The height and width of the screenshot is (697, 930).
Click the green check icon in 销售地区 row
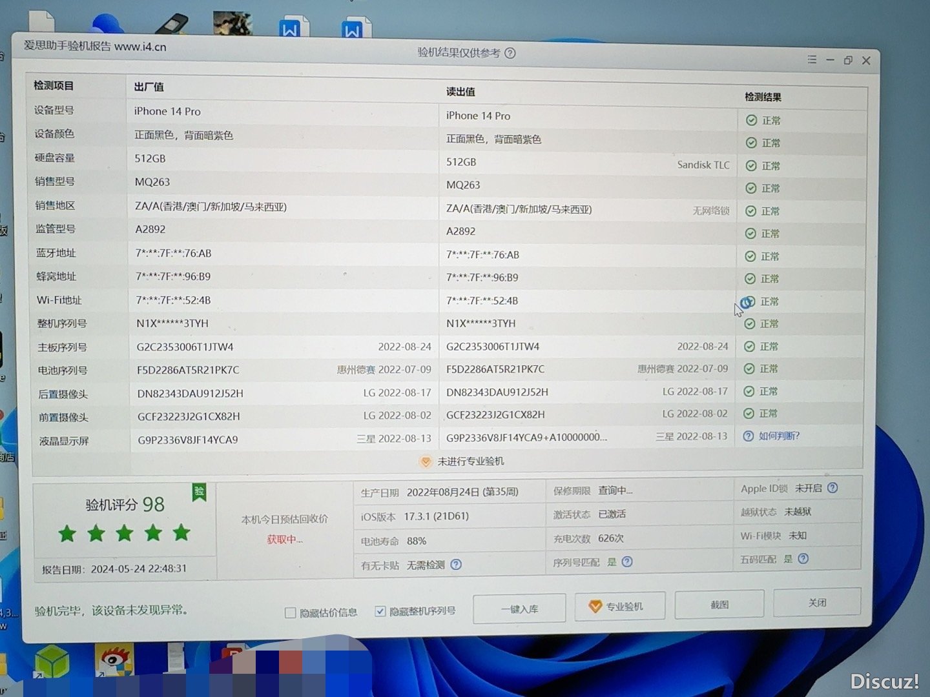coord(750,211)
